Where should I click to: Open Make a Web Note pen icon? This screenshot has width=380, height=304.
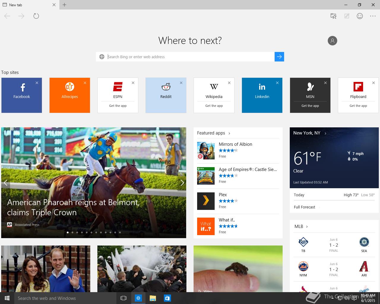tap(347, 16)
